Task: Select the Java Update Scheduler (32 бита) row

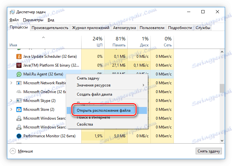Action: (x=90, y=56)
